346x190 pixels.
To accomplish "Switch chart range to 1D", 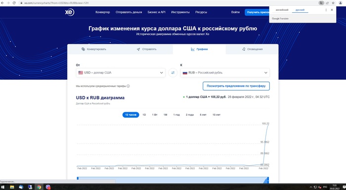I will pyautogui.click(x=144, y=115).
